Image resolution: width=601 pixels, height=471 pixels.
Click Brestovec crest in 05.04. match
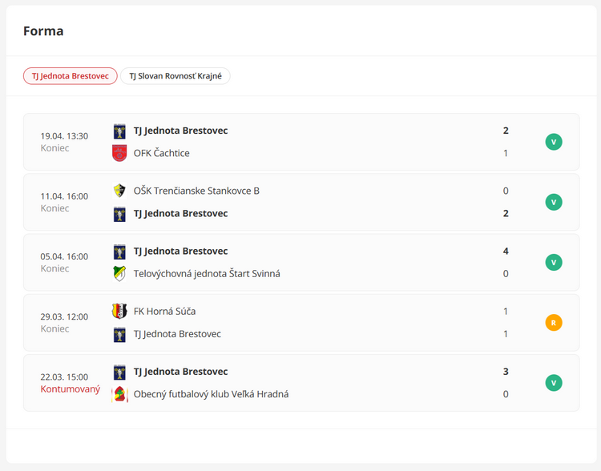point(119,252)
